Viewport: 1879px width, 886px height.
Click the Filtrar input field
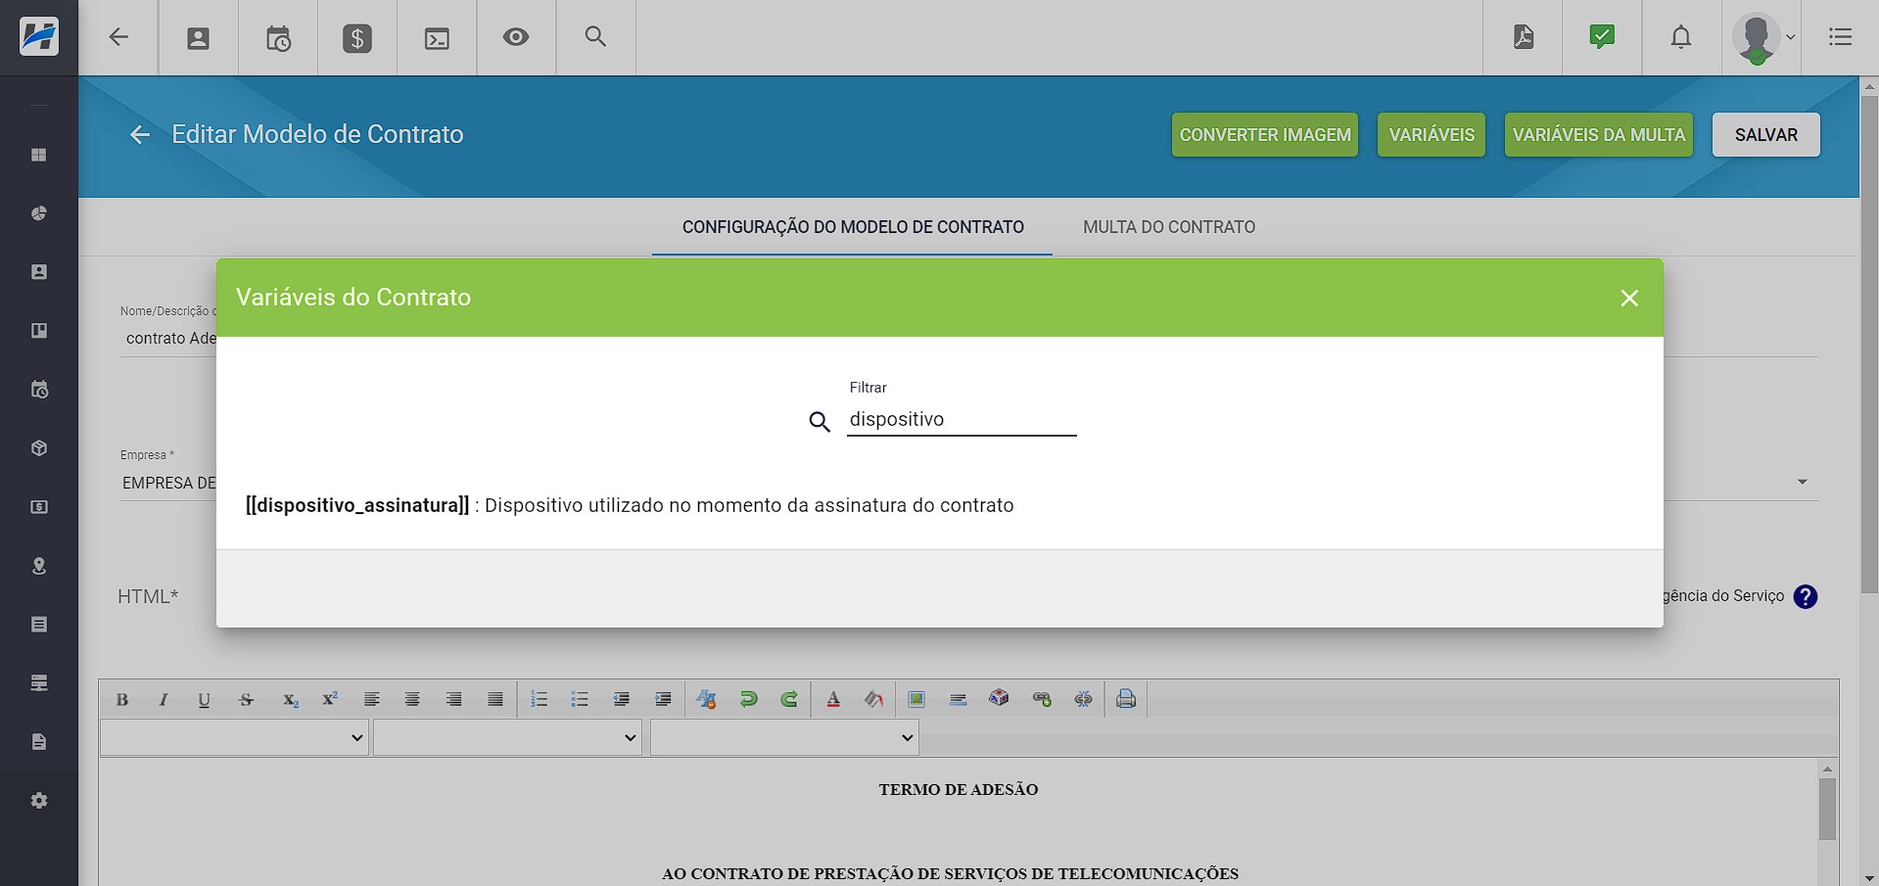coord(962,419)
